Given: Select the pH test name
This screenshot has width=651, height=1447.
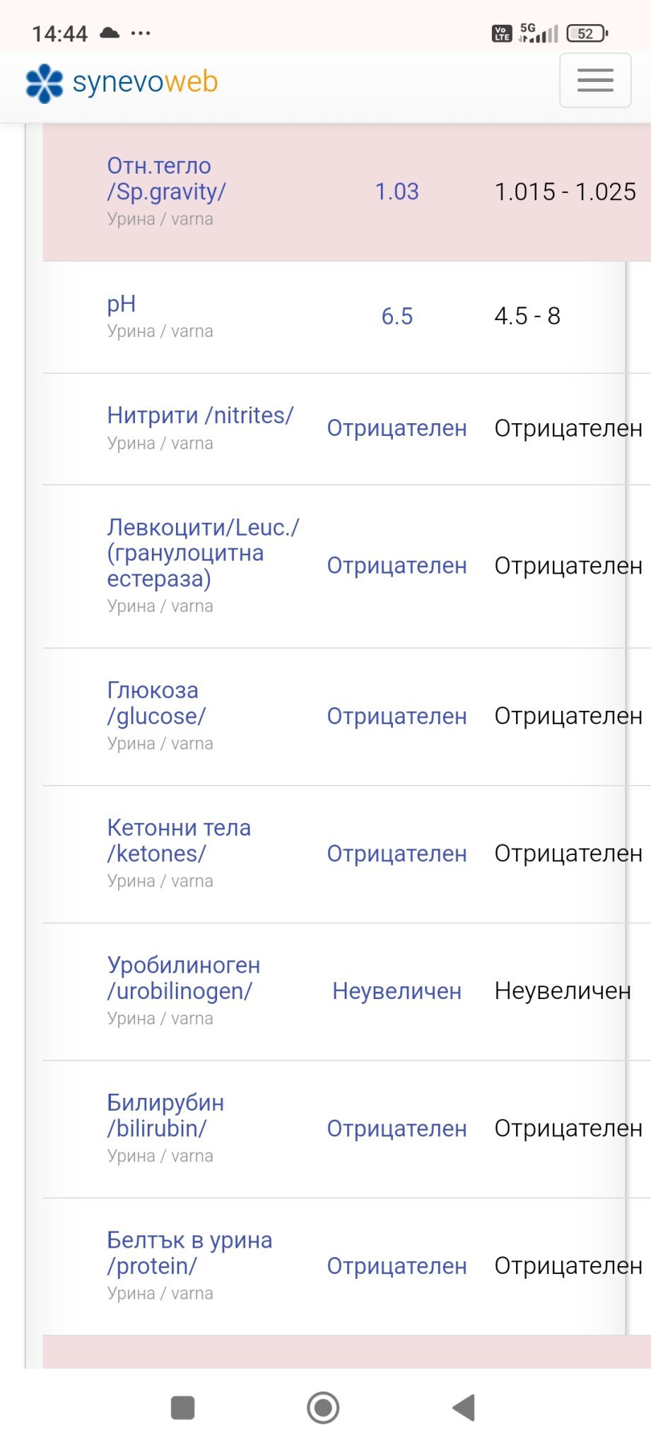Looking at the screenshot, I should click(121, 304).
